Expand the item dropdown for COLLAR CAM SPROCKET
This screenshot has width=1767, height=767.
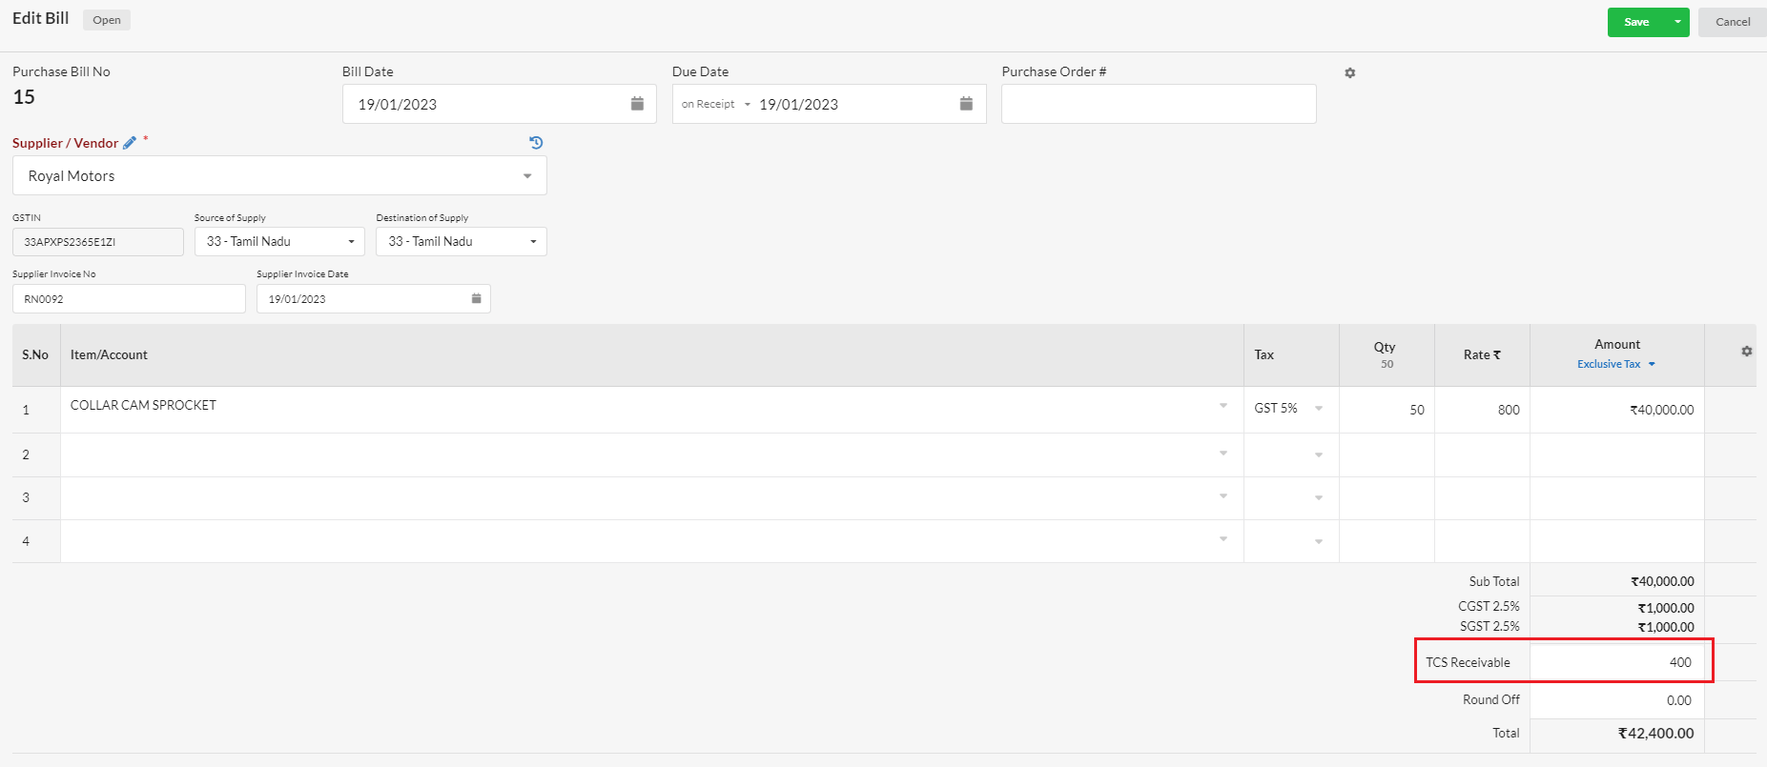[x=1223, y=406]
